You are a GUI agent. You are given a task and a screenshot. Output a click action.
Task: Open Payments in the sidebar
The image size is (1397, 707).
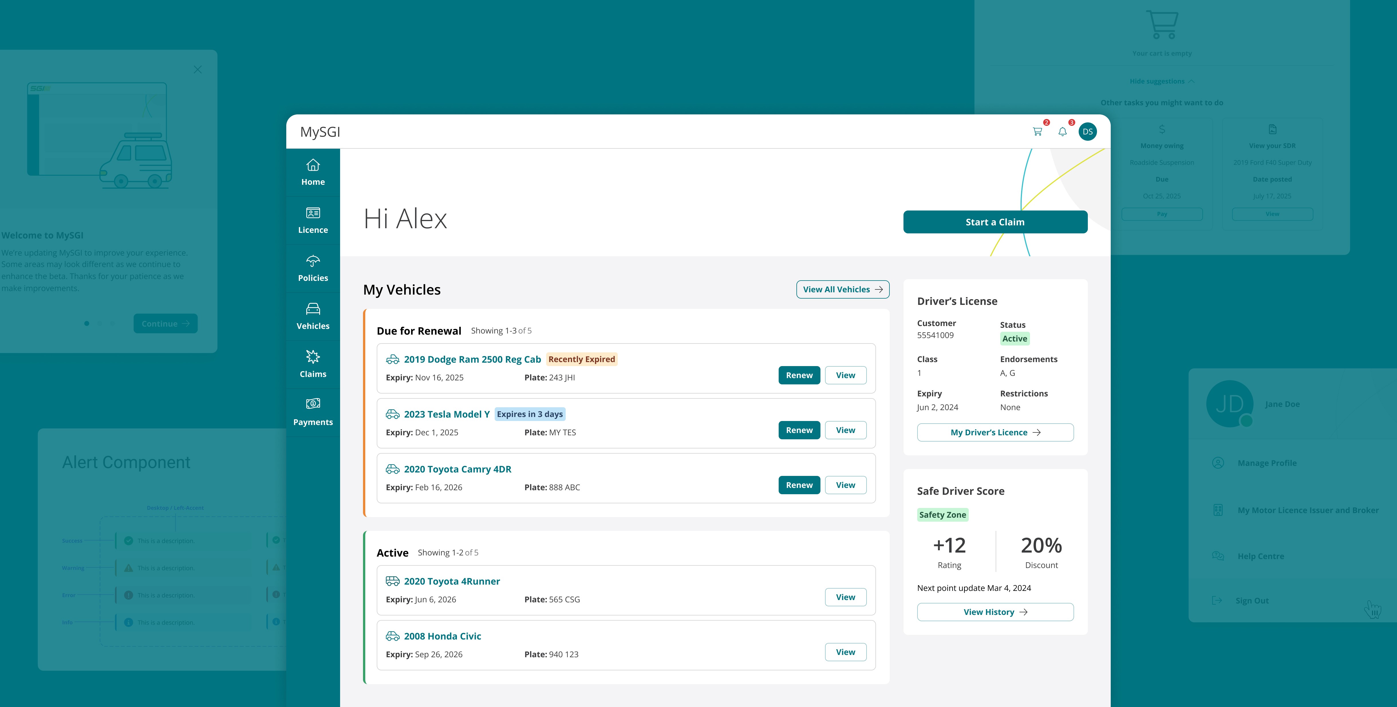click(313, 412)
